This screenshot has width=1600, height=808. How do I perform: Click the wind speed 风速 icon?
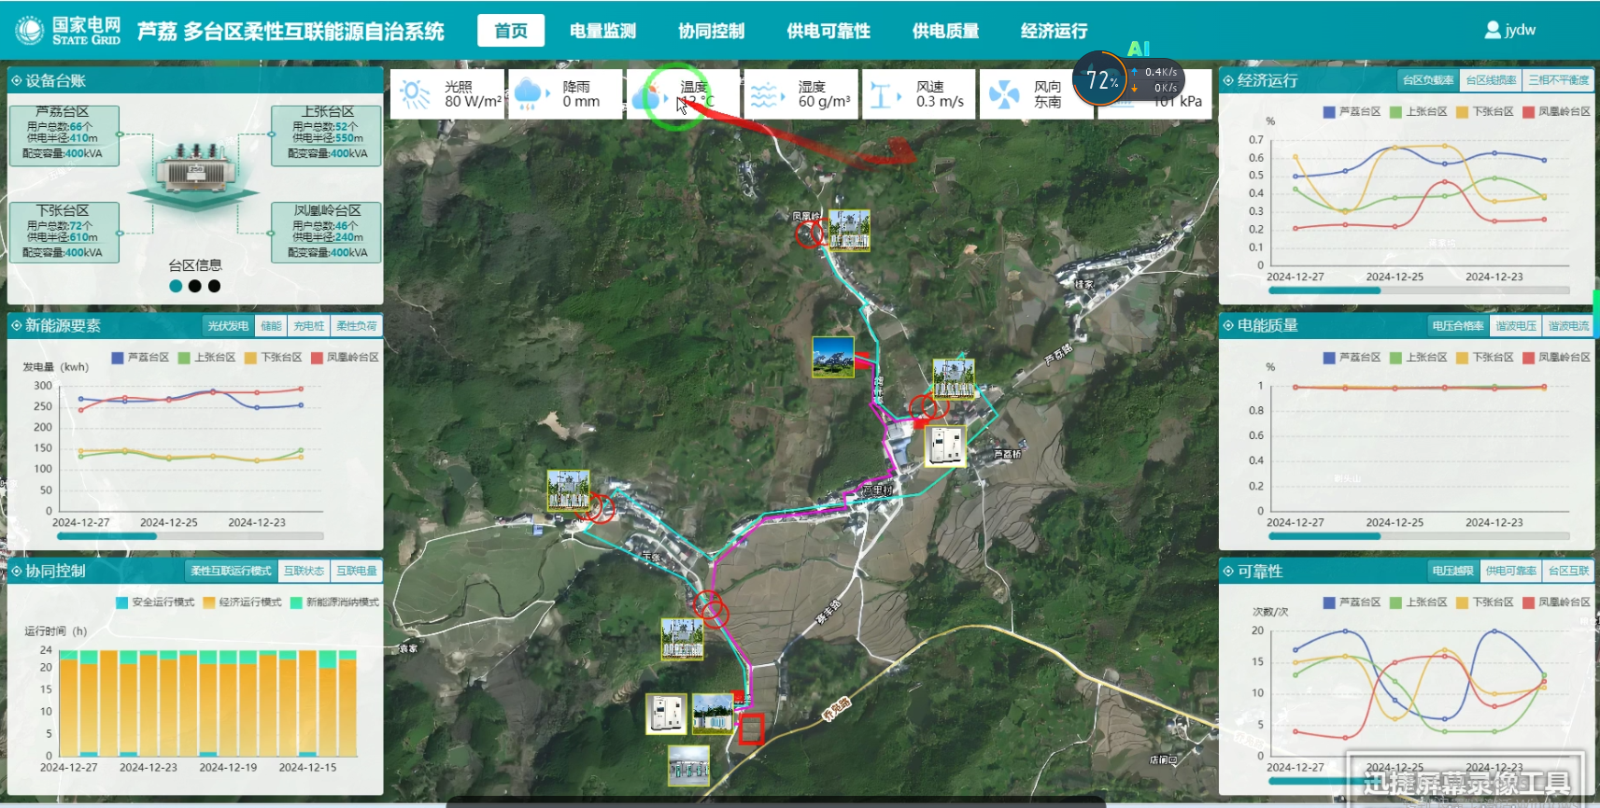point(883,94)
